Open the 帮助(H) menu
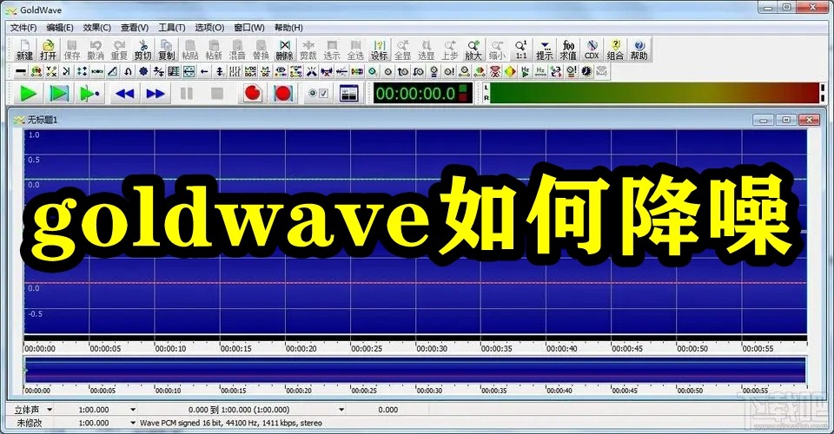 pyautogui.click(x=288, y=28)
